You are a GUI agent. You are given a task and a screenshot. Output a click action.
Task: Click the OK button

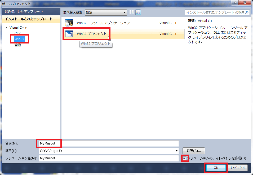tap(216, 168)
